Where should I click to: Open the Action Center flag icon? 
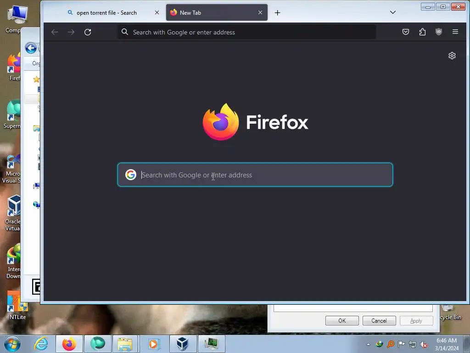point(401,344)
